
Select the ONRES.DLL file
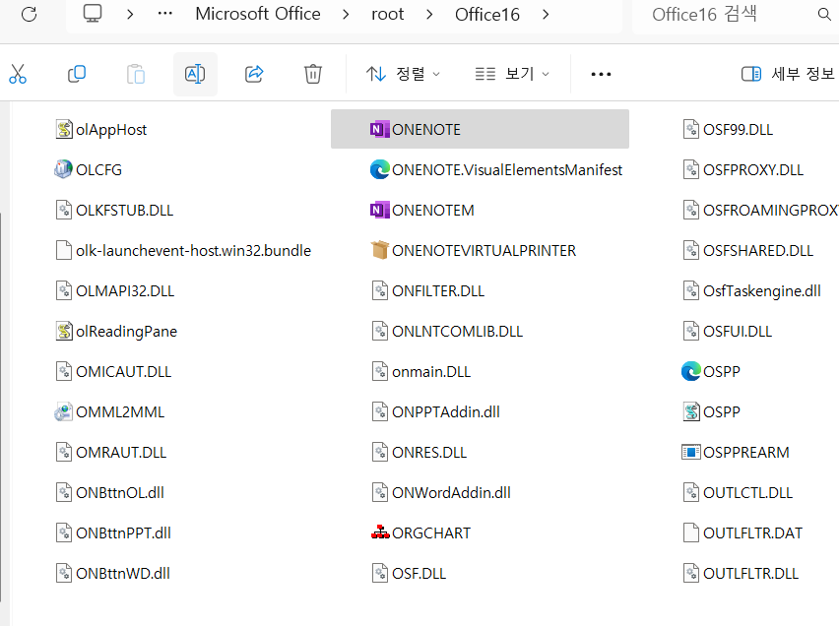(x=419, y=453)
